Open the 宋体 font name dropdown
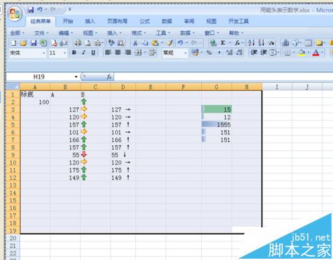Screen dimensions: 333x260 [44, 53]
